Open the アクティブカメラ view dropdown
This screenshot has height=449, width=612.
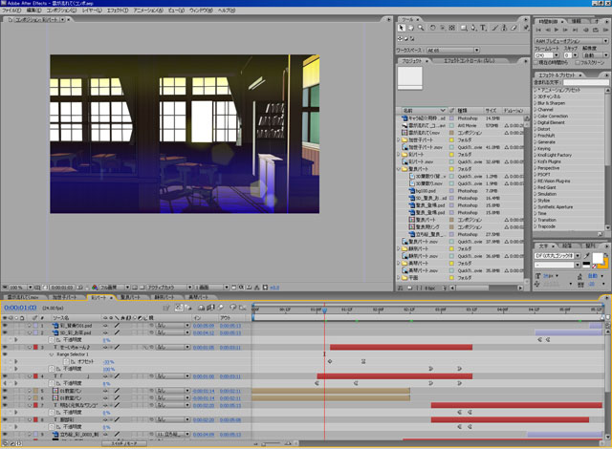[x=170, y=288]
